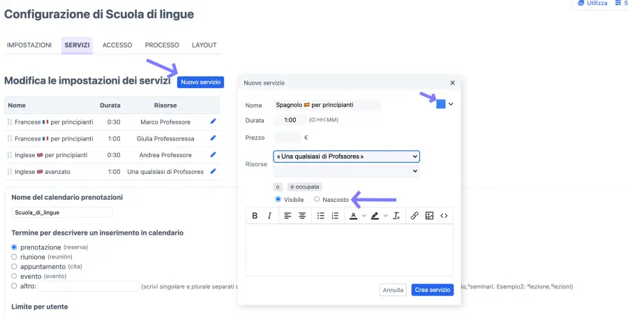Center-align description text

pyautogui.click(x=302, y=216)
